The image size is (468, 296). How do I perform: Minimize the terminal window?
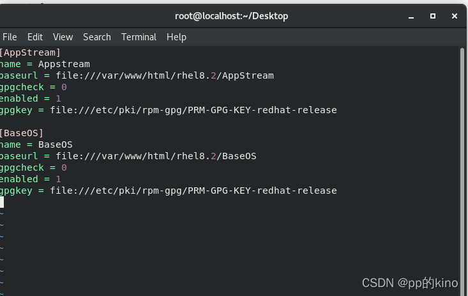point(411,17)
